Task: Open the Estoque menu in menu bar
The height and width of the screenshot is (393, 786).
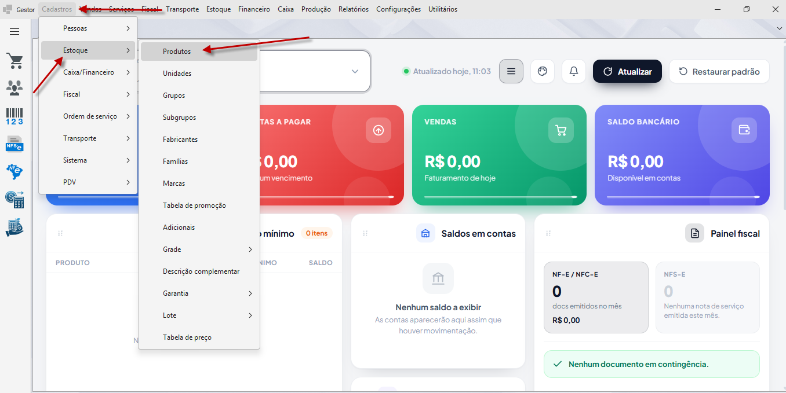Action: [218, 9]
